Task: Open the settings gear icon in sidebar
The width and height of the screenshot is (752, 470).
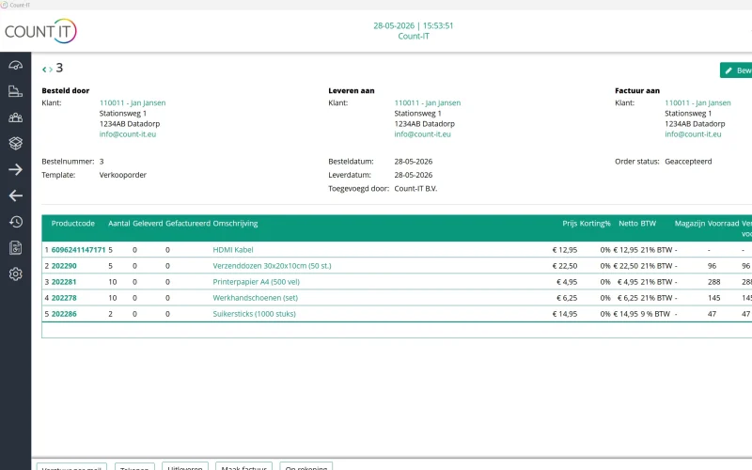Action: click(x=15, y=274)
